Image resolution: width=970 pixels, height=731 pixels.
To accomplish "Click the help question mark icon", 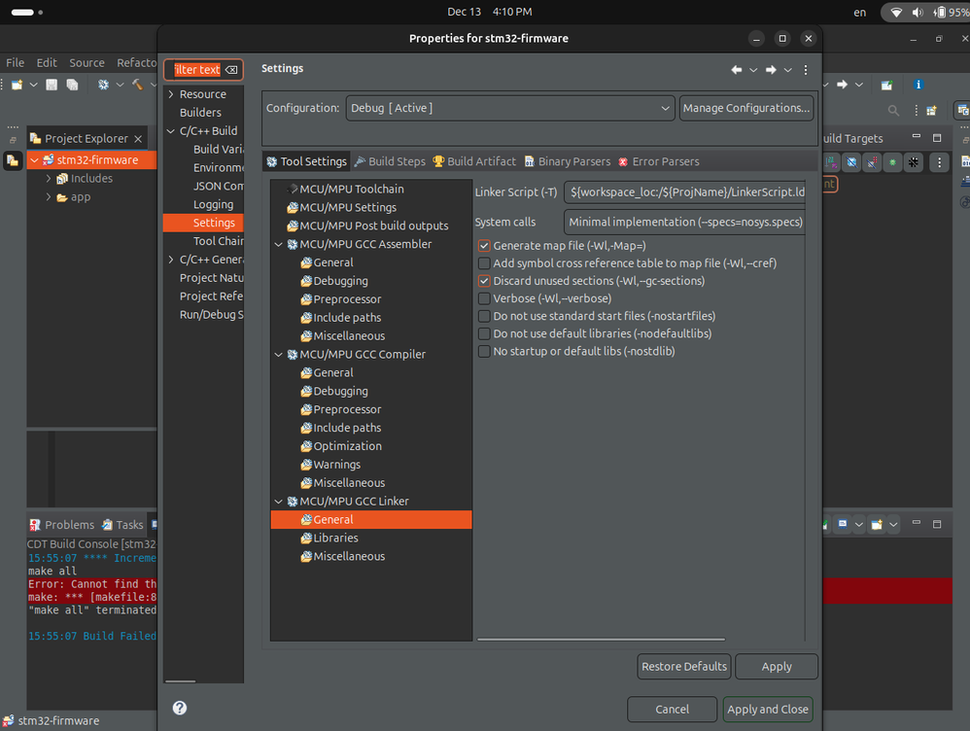I will [x=180, y=708].
